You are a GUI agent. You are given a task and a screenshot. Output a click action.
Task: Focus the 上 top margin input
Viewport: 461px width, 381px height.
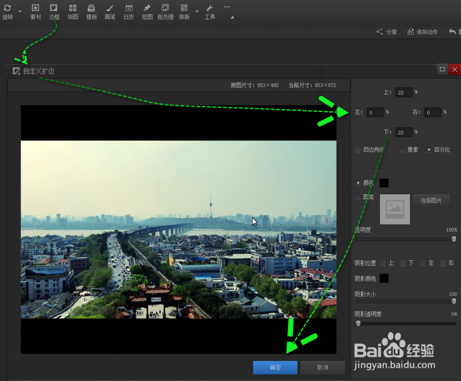click(x=403, y=93)
